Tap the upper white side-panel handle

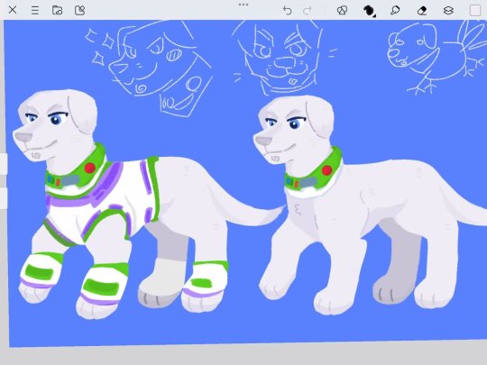4,163
